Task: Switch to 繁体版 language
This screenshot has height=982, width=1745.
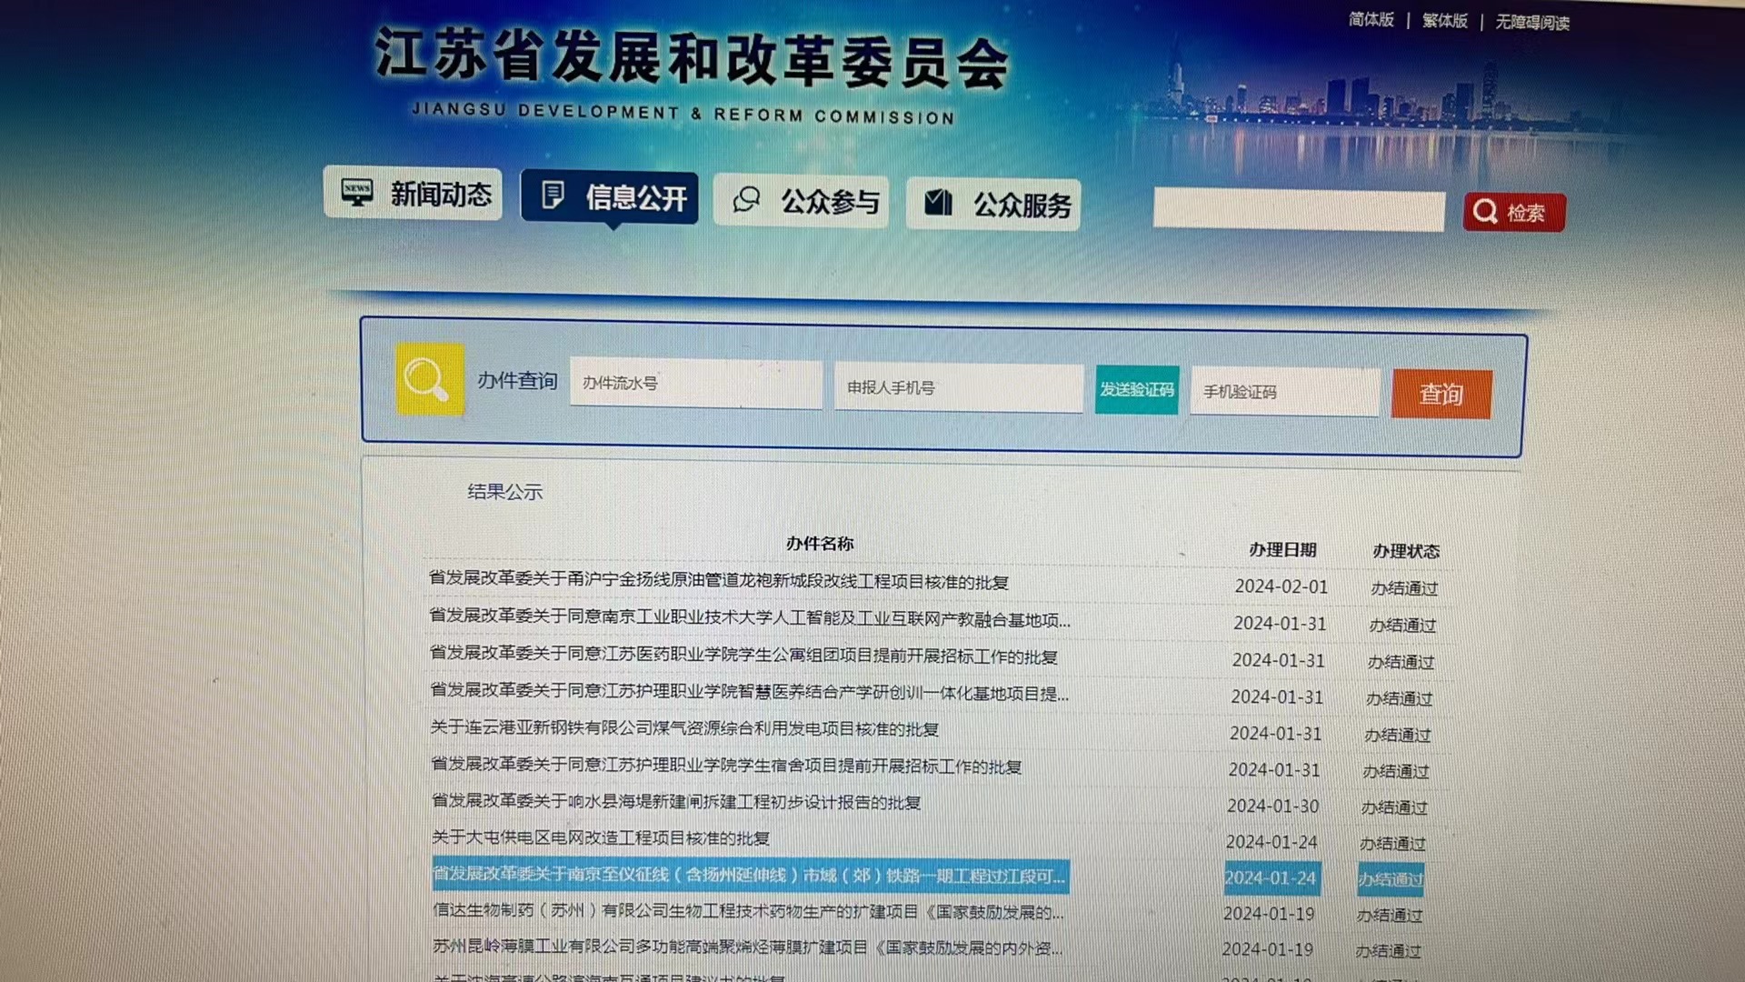Action: 1444,20
